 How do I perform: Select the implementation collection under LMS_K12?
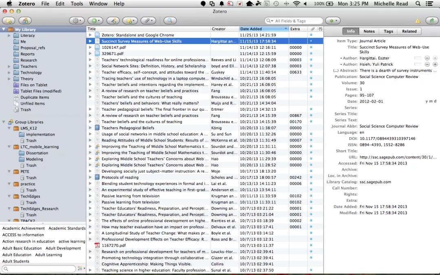click(x=40, y=134)
